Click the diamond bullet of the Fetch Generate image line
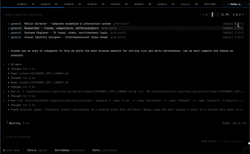 (9, 110)
